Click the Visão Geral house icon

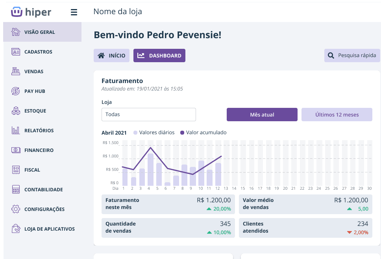click(16, 32)
